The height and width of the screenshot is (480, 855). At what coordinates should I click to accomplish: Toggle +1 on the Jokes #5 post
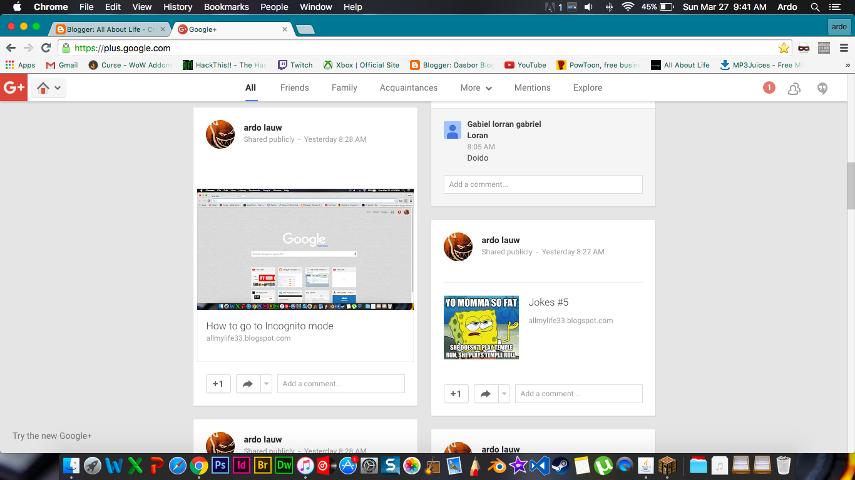point(456,394)
